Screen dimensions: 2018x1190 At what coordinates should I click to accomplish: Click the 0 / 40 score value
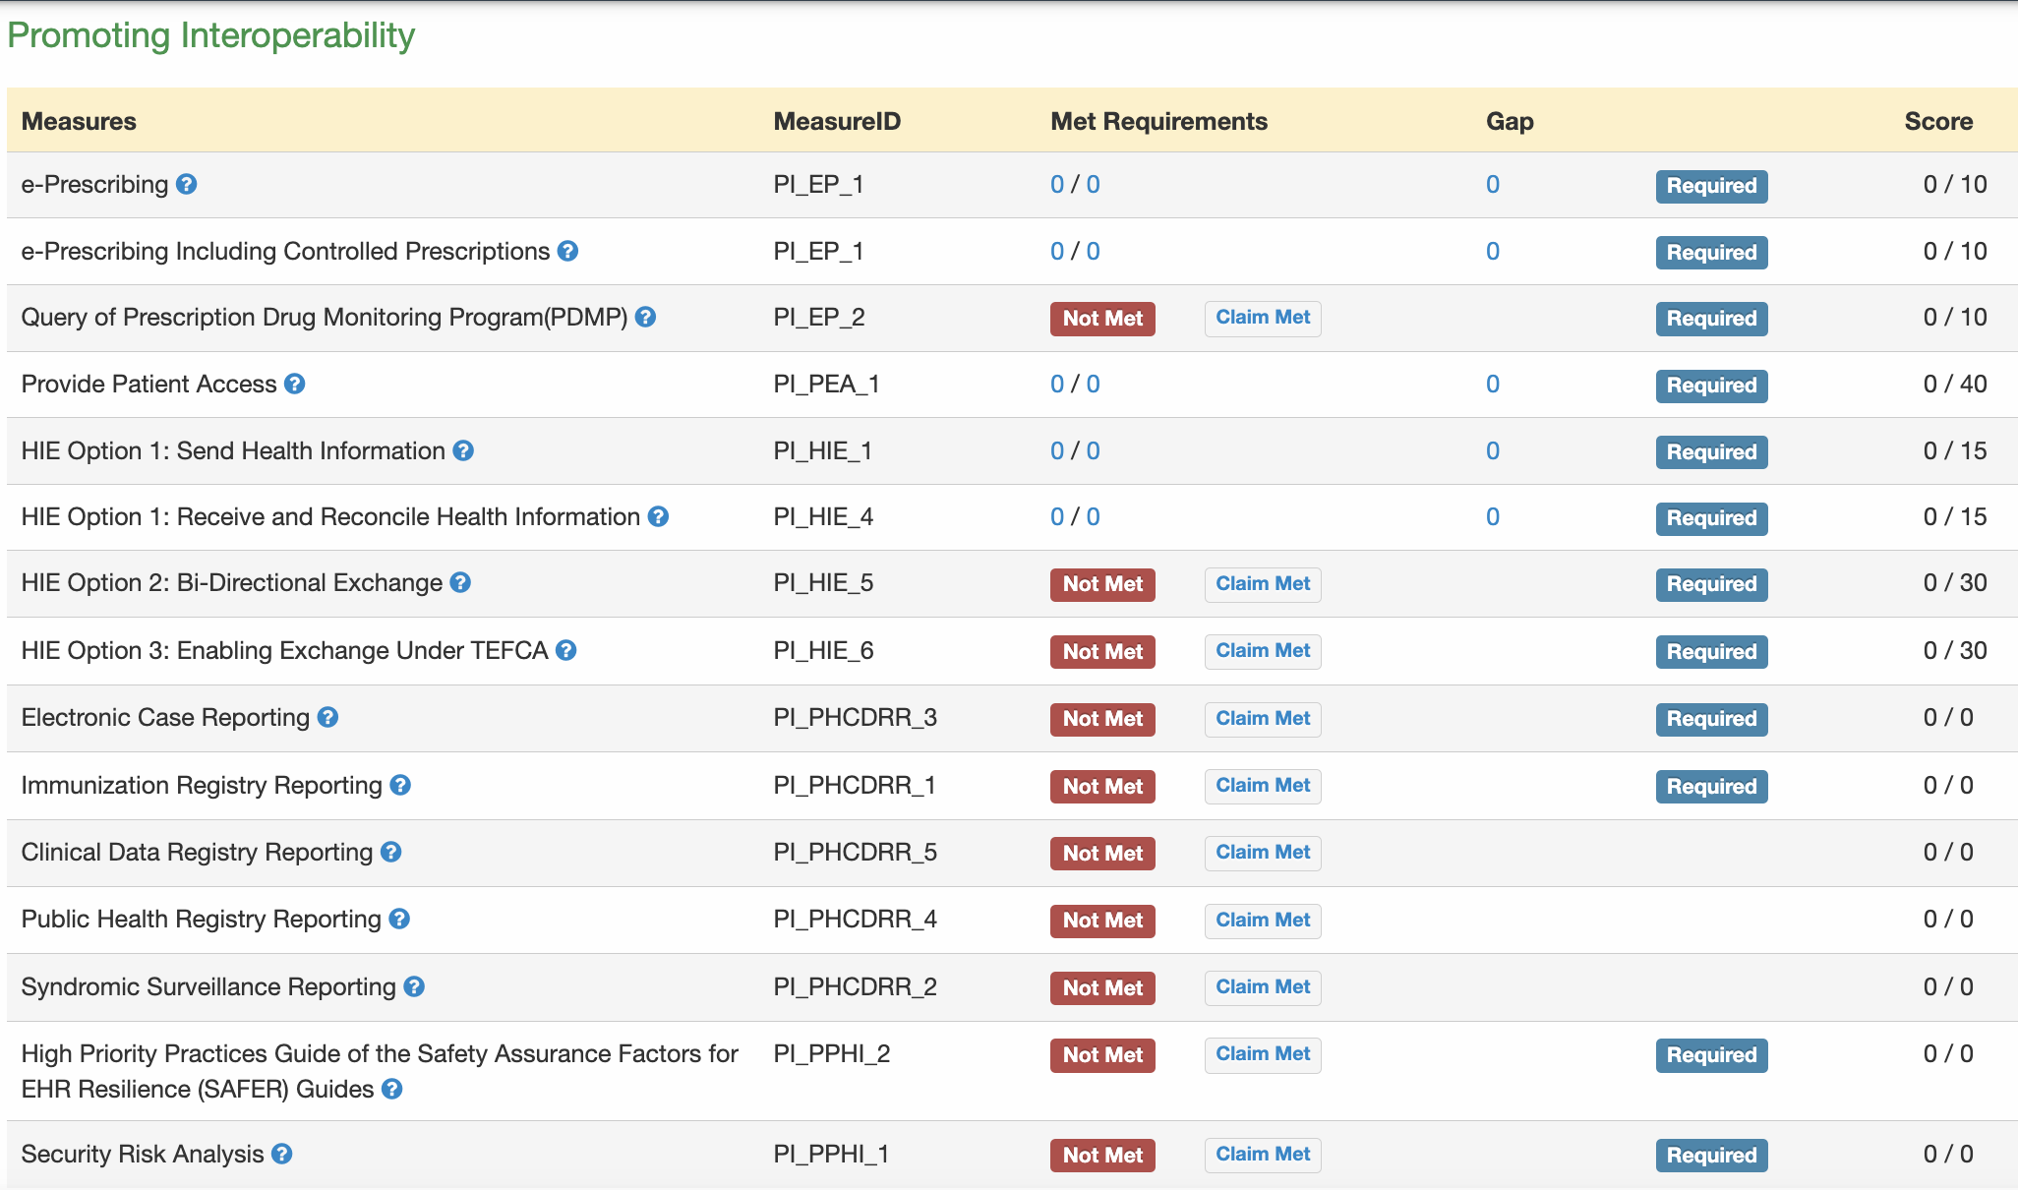point(1955,384)
